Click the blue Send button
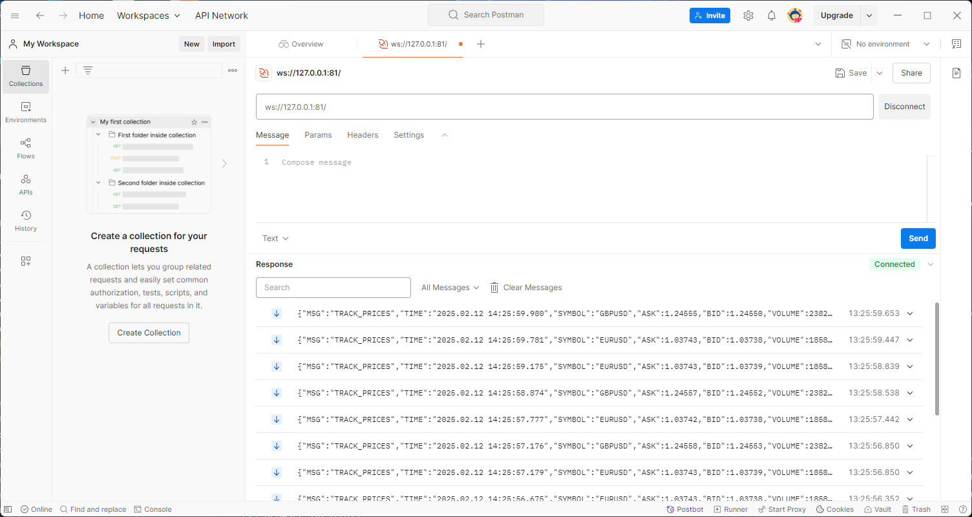 (x=918, y=238)
